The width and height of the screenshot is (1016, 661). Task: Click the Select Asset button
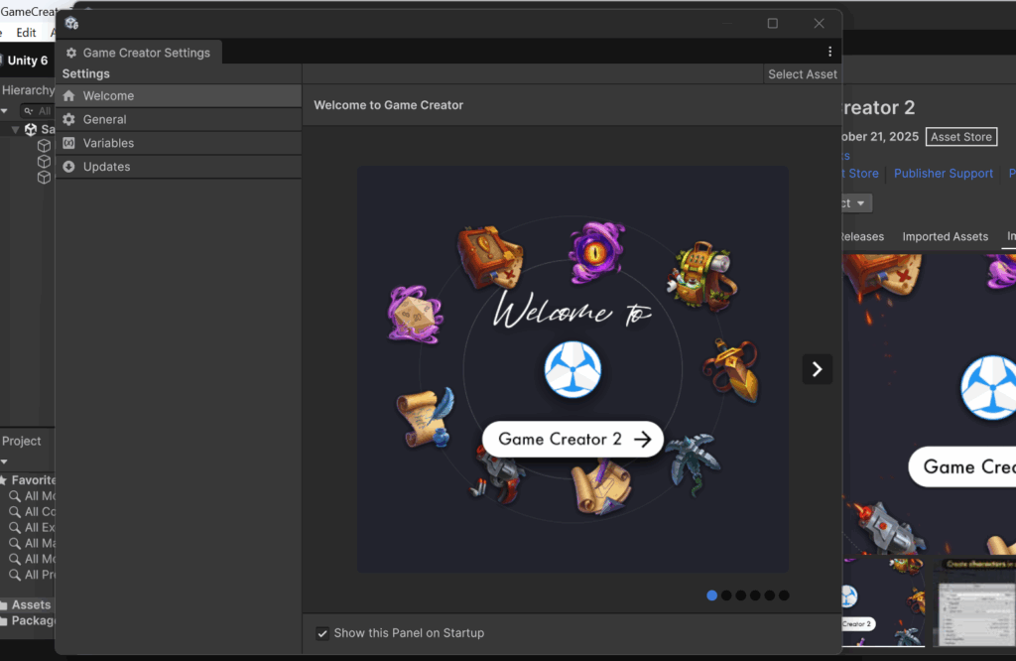point(802,74)
